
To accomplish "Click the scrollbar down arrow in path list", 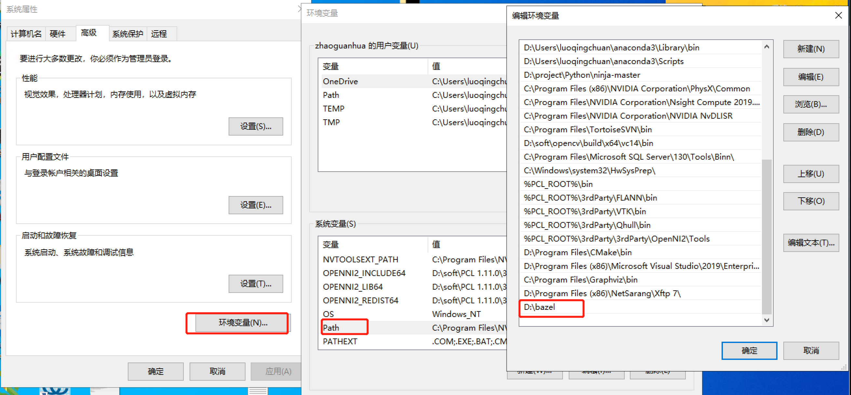I will [767, 320].
